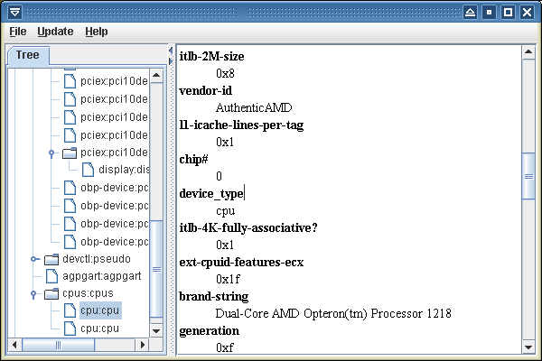Click the tree horizontal scroll-left arrow
The width and height of the screenshot is (542, 361).
click(x=14, y=345)
